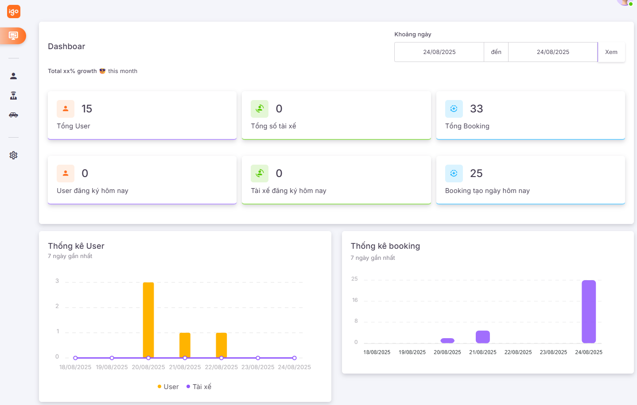Open the start date picker field
The height and width of the screenshot is (405, 637).
(x=439, y=52)
